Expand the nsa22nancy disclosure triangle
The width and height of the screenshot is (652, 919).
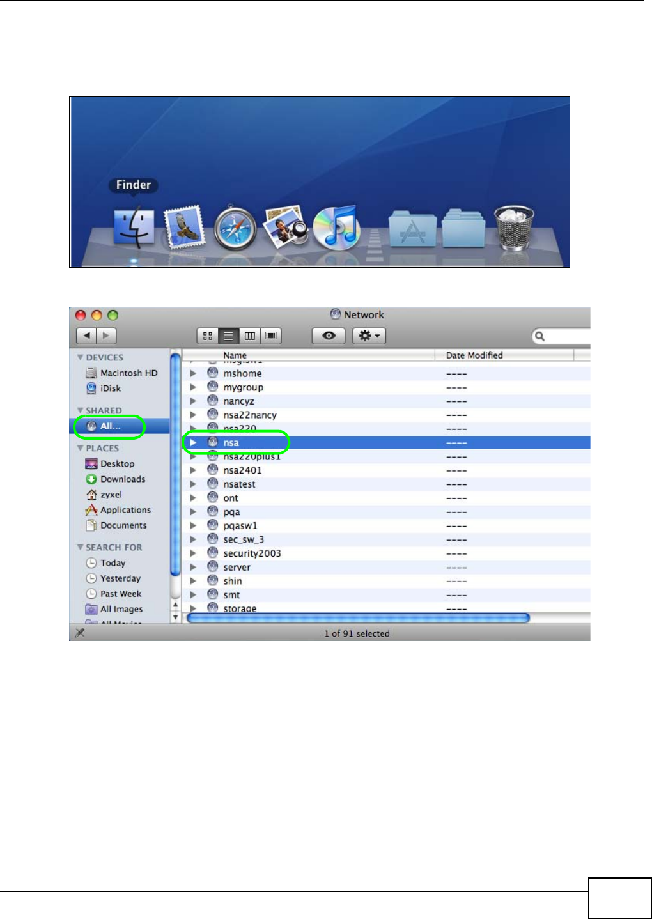click(193, 415)
